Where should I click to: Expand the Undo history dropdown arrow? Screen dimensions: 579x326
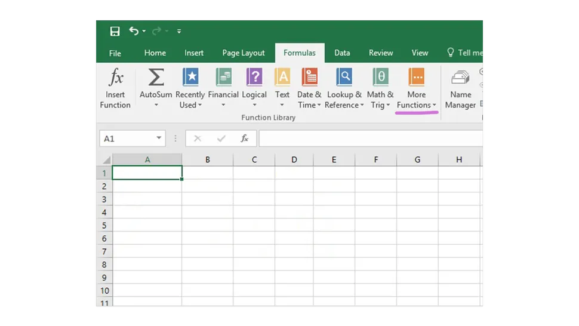[x=144, y=32]
